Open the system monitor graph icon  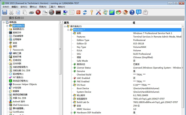[58, 12]
